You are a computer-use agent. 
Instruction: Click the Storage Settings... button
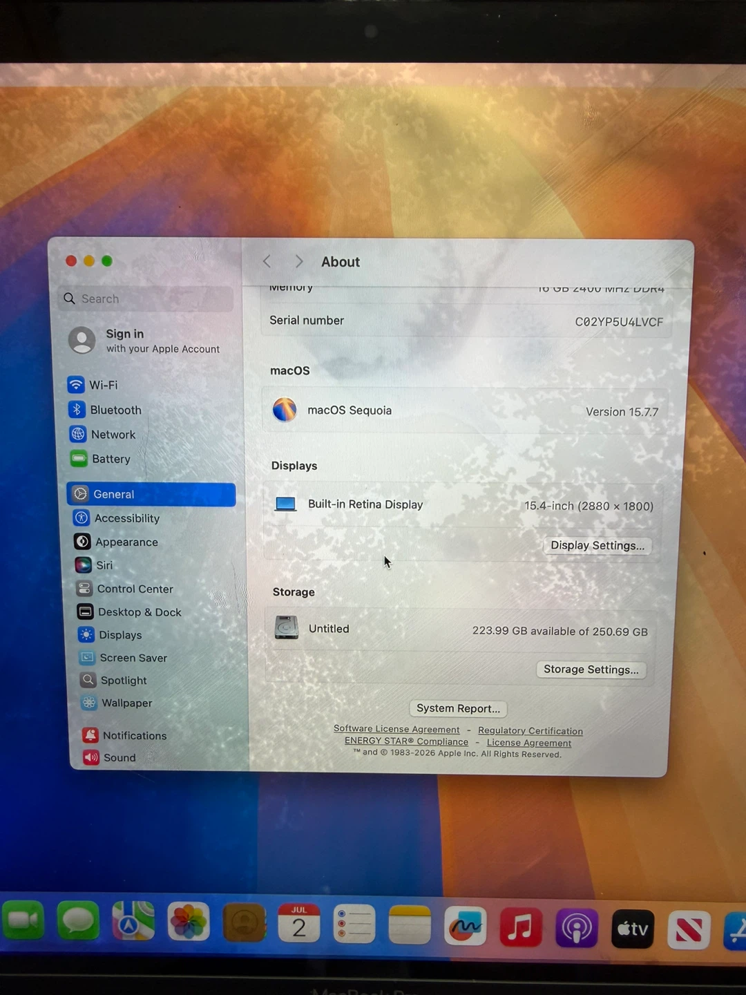(591, 670)
